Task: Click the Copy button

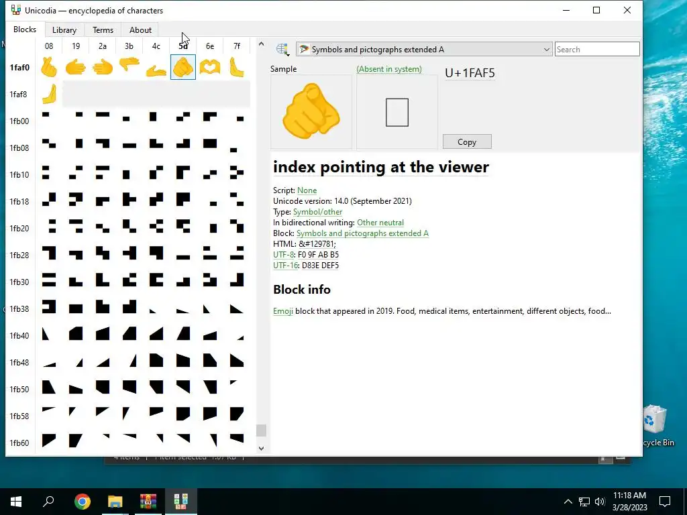Action: (x=467, y=142)
